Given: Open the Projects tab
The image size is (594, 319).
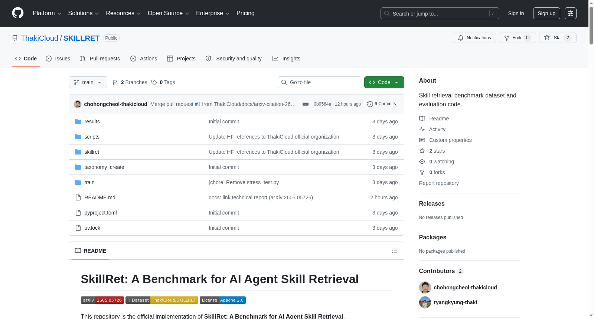Looking at the screenshot, I should pos(181,59).
